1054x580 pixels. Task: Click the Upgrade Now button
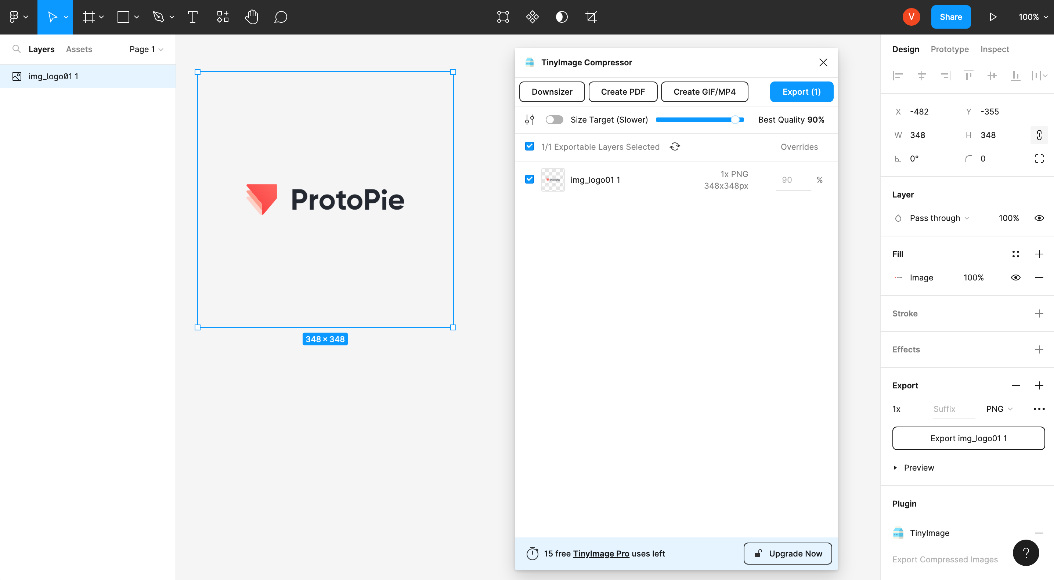click(x=787, y=554)
